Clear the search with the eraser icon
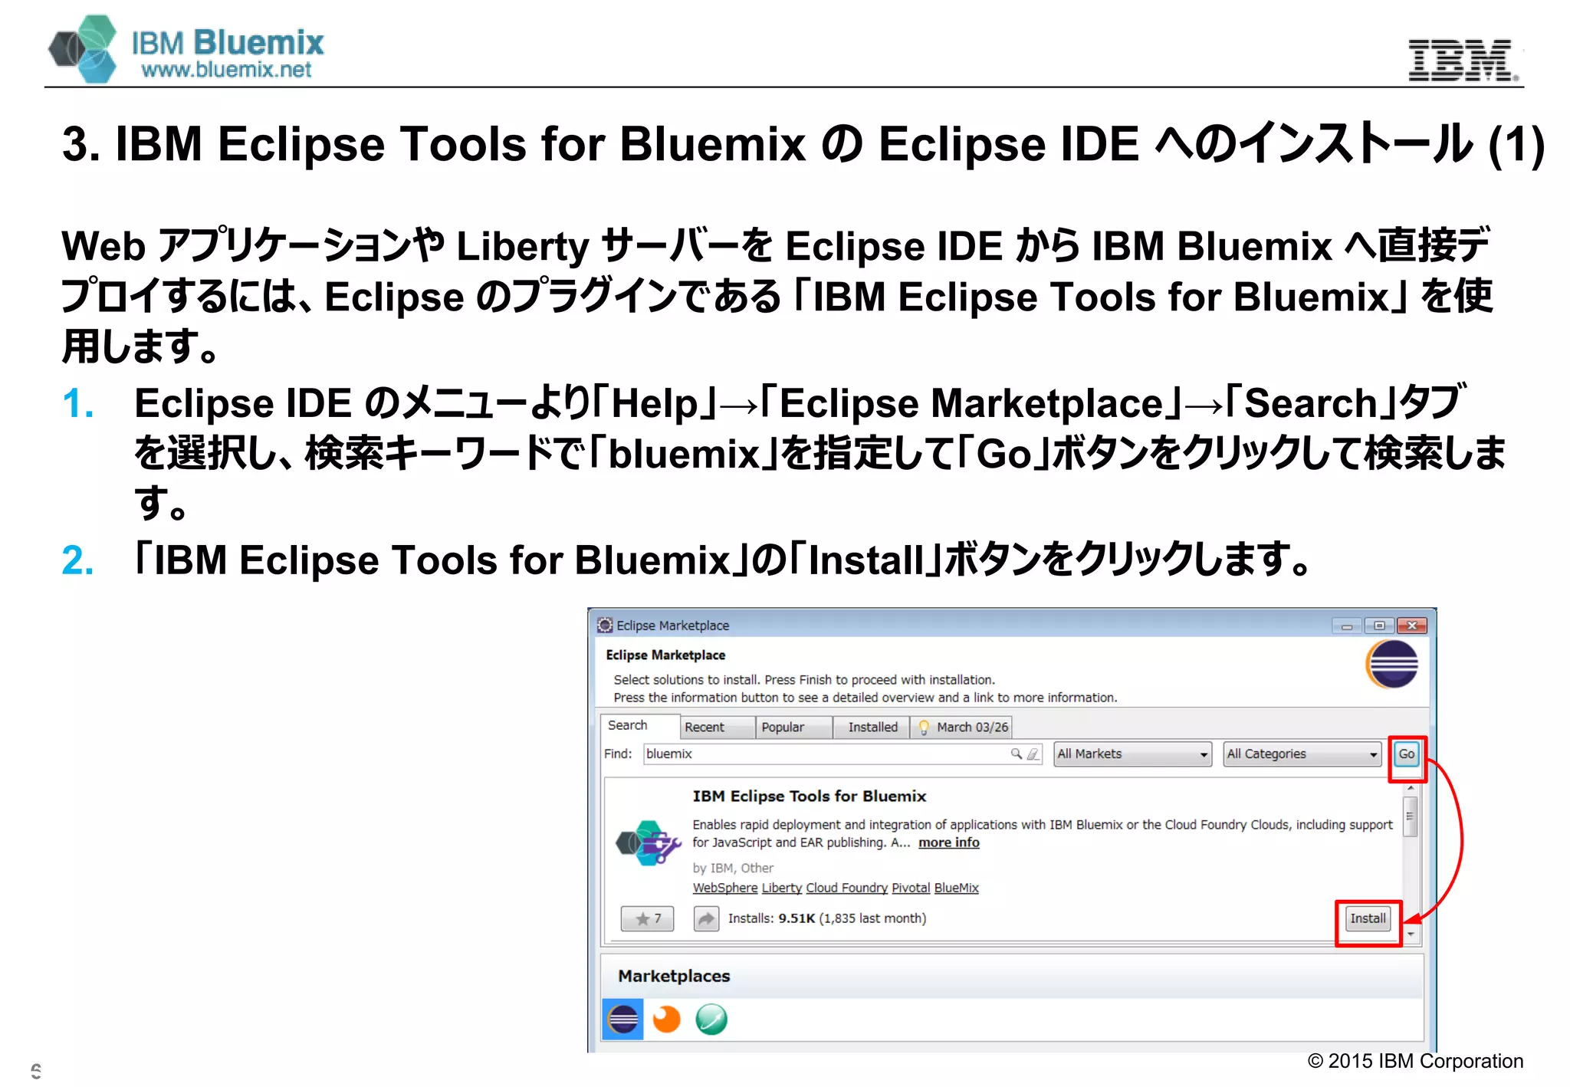Screen dimensions: 1570x1087 coord(1033,754)
